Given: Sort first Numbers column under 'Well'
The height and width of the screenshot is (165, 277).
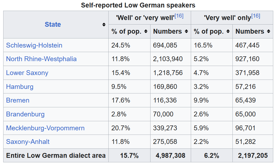Looking at the screenshot, I should click(x=186, y=32).
